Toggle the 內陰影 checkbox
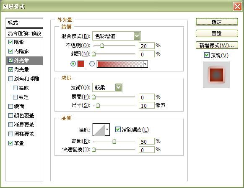 (x=10, y=51)
